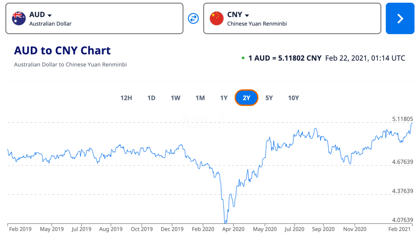This screenshot has width=419, height=242.
Task: Click the swap currencies icon
Action: coord(193,18)
